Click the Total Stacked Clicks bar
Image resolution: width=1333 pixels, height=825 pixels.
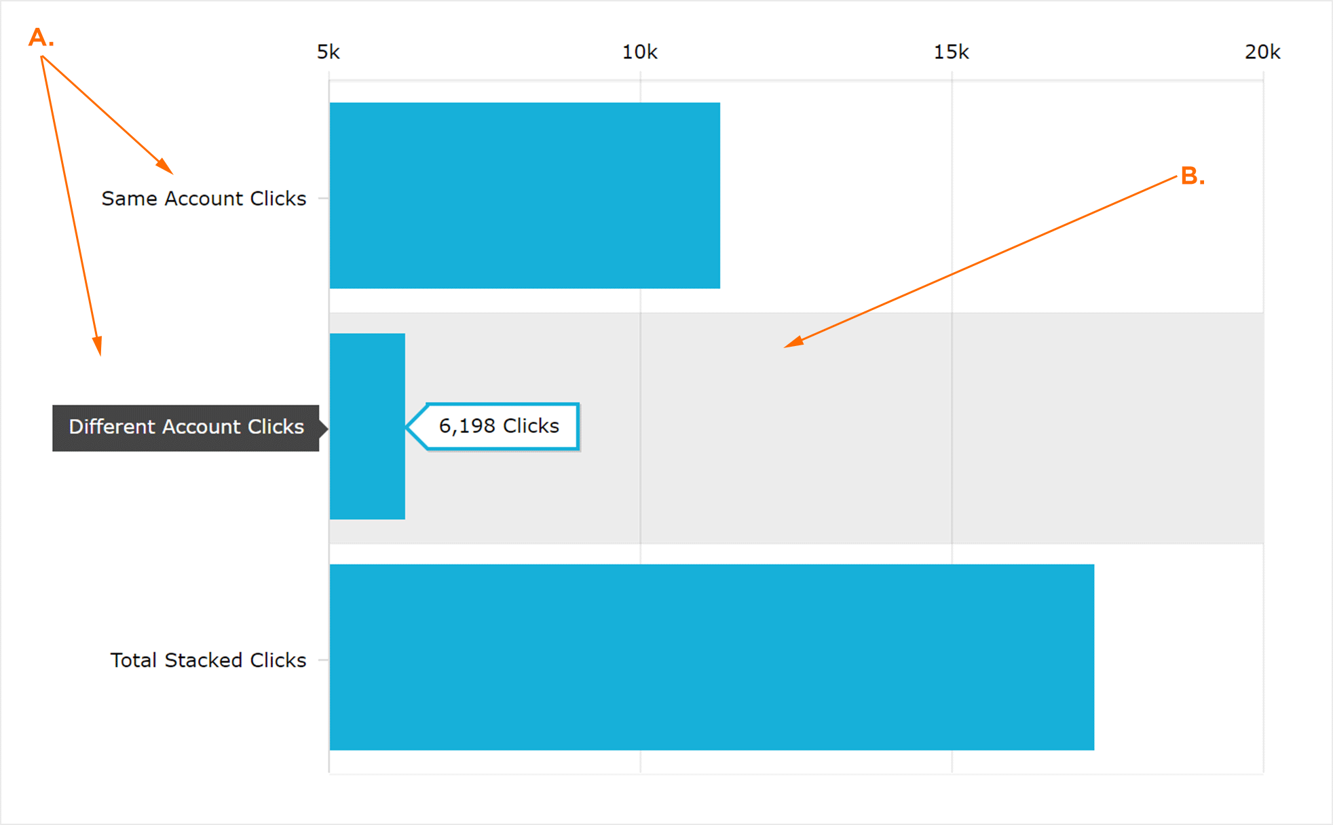click(x=711, y=657)
